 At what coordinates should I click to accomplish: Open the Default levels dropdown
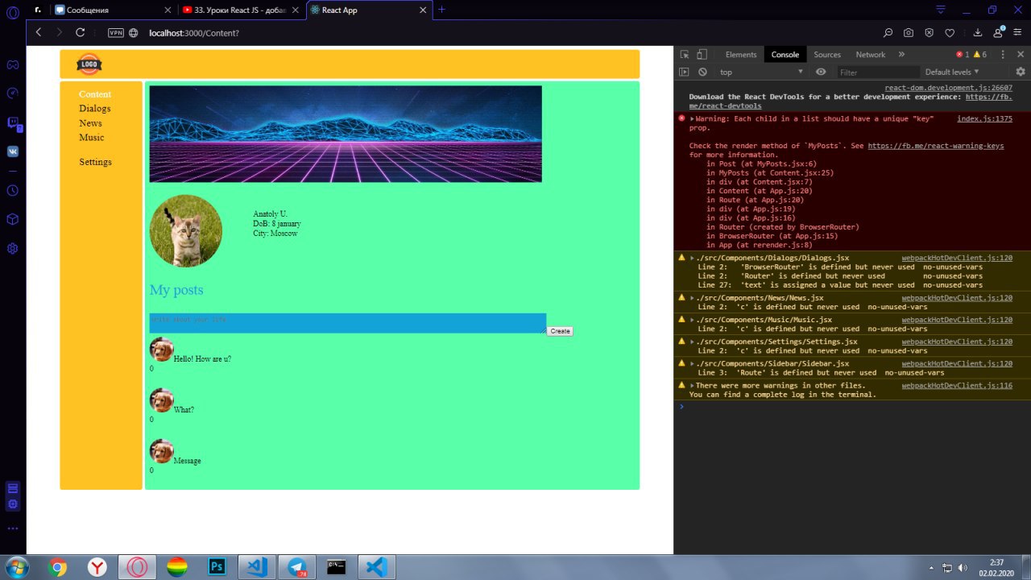(952, 72)
